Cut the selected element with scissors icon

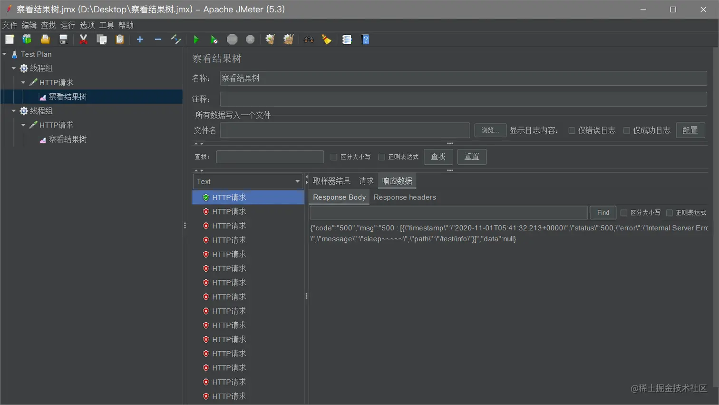[84, 40]
